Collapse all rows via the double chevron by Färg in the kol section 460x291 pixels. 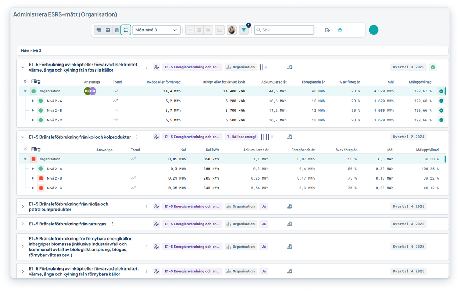[x=25, y=149]
